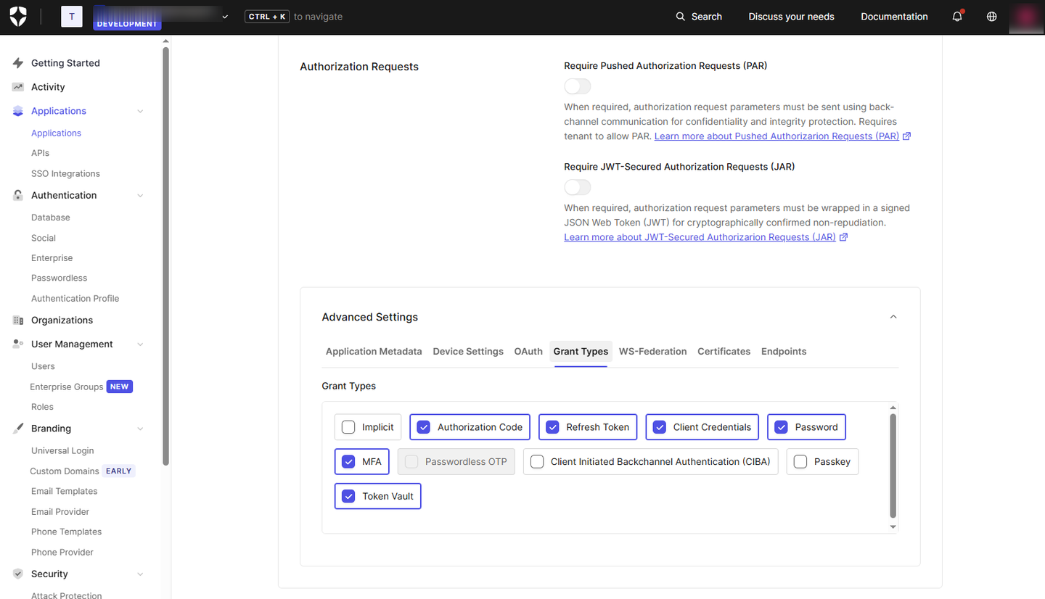Click the Getting Started lightning icon

tap(18, 63)
